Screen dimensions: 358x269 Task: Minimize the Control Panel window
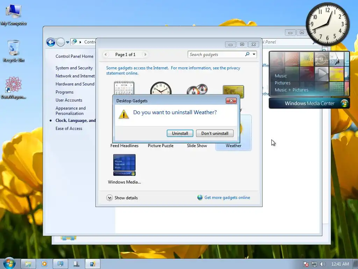coord(290,33)
